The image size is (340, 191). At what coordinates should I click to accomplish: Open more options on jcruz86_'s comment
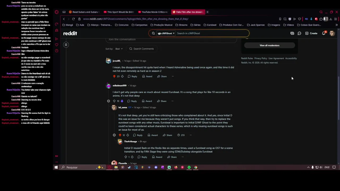point(173,76)
